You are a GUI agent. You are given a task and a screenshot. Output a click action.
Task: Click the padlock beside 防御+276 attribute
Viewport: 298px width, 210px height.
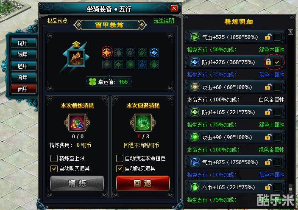[x=268, y=62]
